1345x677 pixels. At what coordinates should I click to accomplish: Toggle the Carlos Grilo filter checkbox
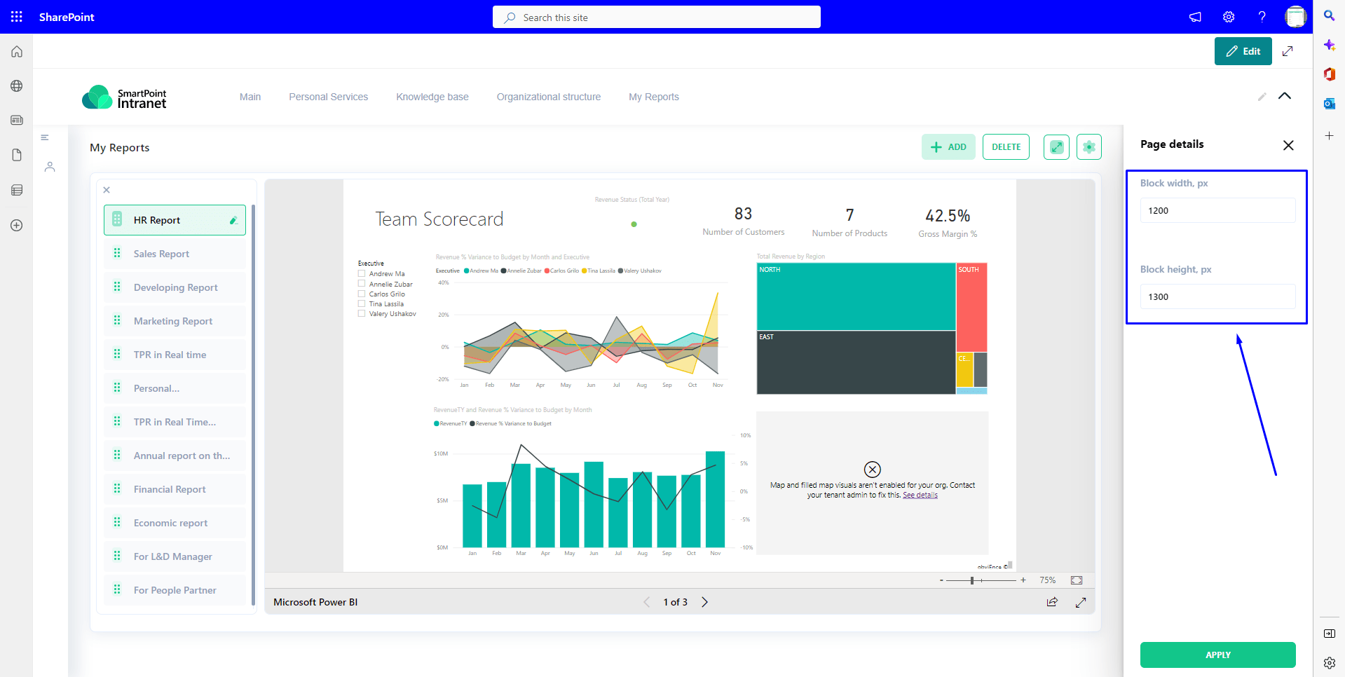(x=362, y=294)
